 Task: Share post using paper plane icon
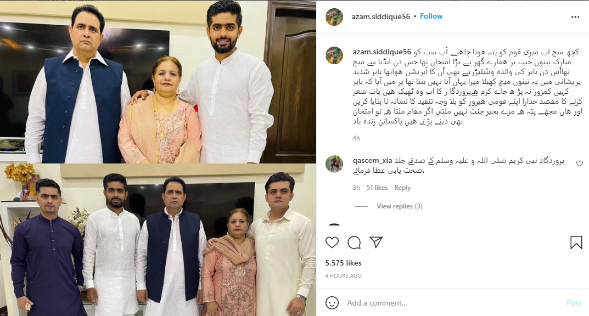(376, 242)
